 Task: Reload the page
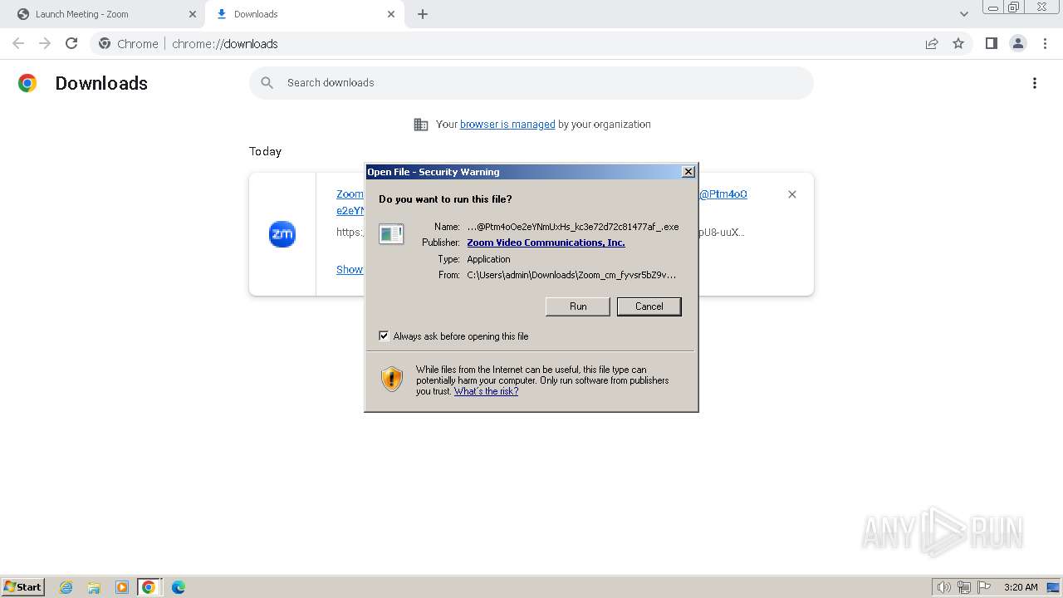(71, 43)
